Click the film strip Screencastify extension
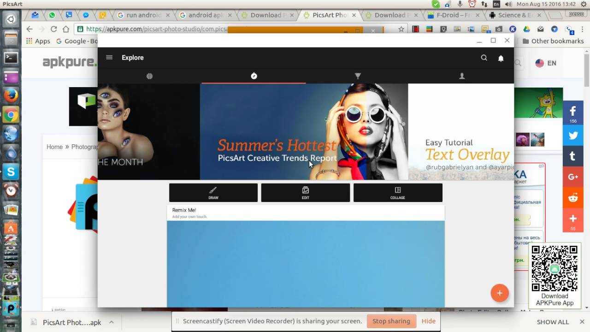The image size is (590, 332). pos(416,29)
